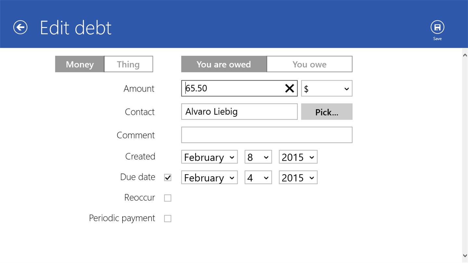Image resolution: width=468 pixels, height=263 pixels.
Task: Enable the Reoccur checkbox
Action: [x=168, y=198]
